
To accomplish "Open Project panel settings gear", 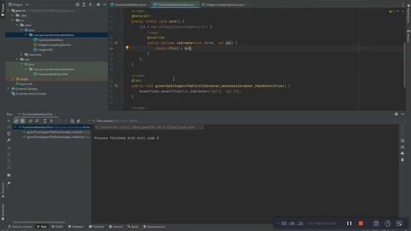I will point(98,4).
